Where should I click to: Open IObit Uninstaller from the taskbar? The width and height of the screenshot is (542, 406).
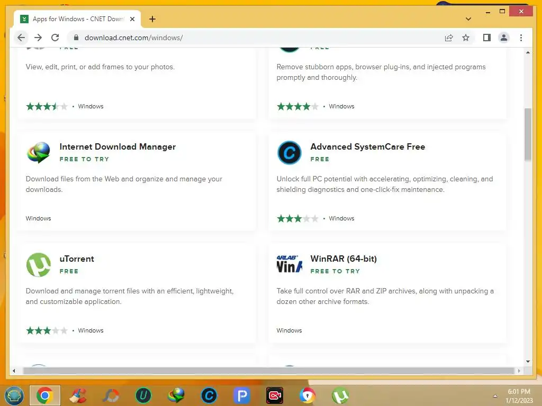(143, 395)
